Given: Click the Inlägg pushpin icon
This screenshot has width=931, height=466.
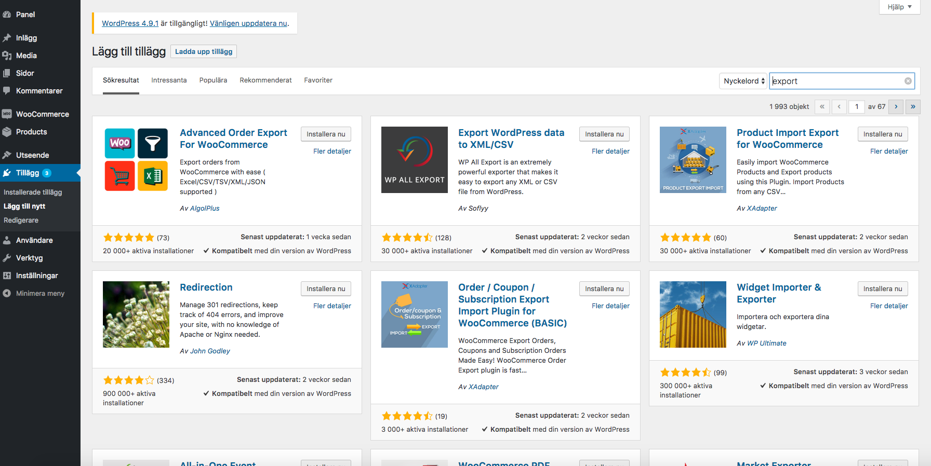Looking at the screenshot, I should coord(7,38).
